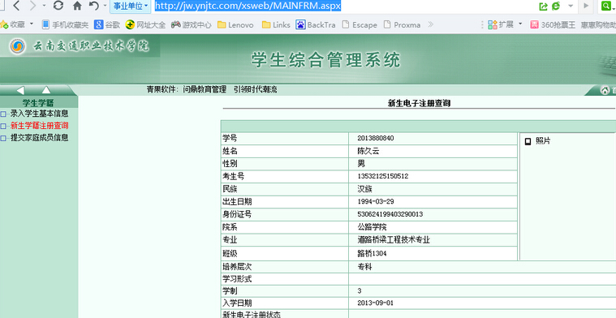
Task: Open the 收藏 favorites star icon
Action: (x=4, y=24)
